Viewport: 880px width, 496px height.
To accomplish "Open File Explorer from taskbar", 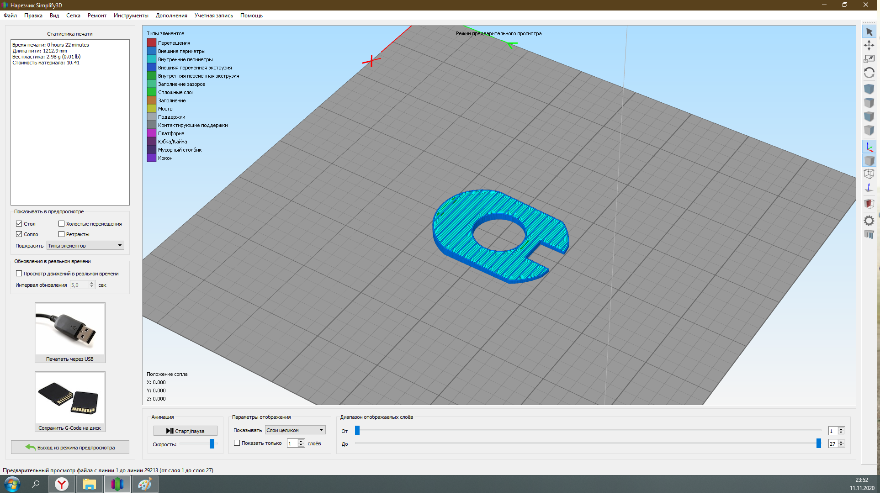I will coord(89,484).
